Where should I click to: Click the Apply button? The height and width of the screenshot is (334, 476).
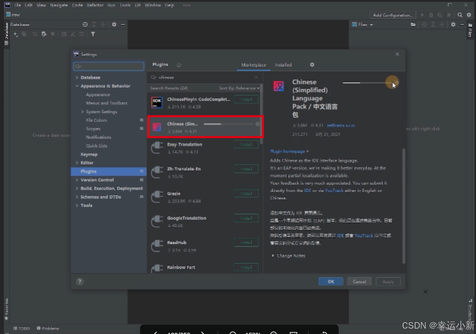[388, 282]
